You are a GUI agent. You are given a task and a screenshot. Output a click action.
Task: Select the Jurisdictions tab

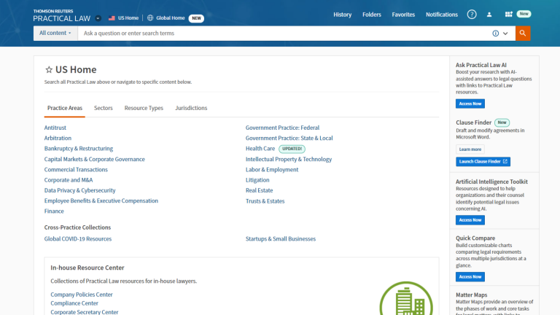(191, 108)
